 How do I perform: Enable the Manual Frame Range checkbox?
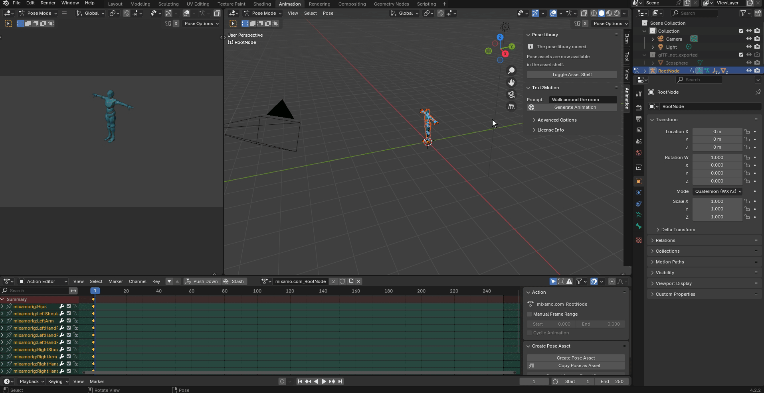click(530, 314)
